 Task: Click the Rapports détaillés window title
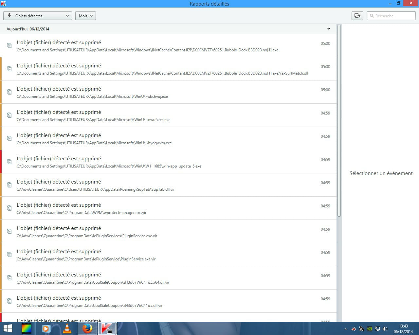click(x=209, y=4)
